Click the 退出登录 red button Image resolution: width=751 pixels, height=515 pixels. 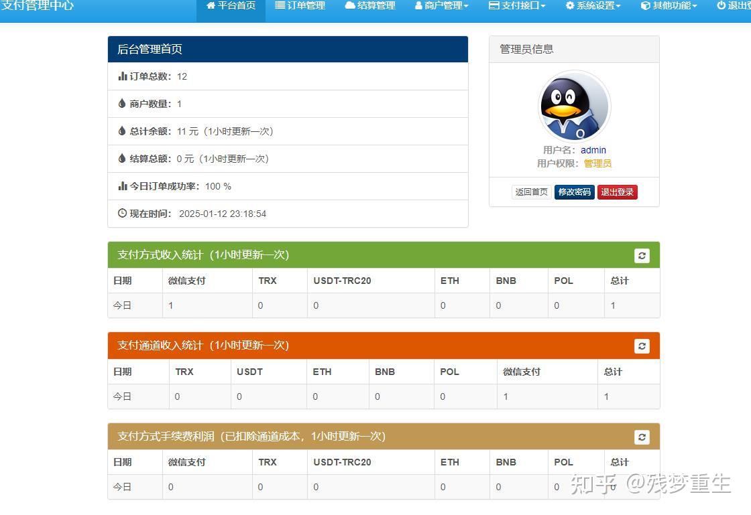tap(617, 192)
